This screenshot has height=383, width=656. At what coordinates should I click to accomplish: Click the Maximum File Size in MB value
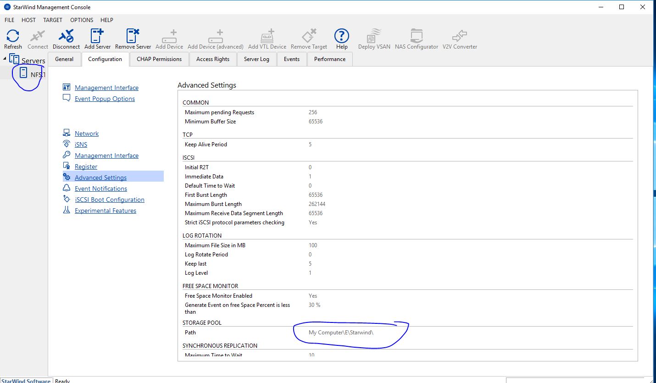pyautogui.click(x=313, y=245)
